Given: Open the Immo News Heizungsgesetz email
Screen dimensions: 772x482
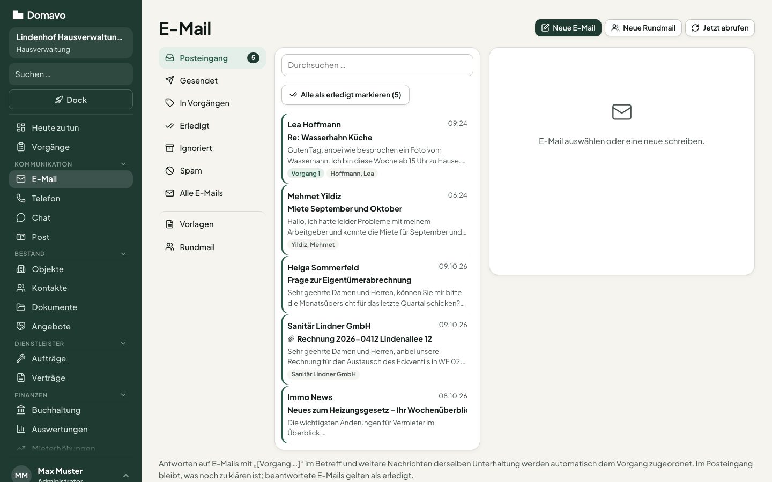Looking at the screenshot, I should tap(377, 415).
